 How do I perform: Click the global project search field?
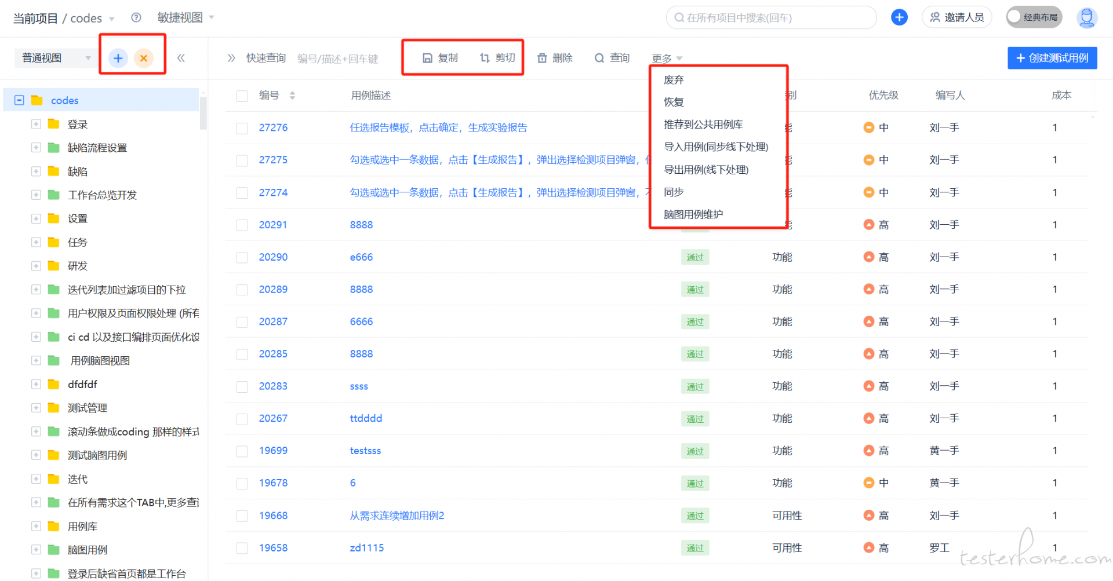click(x=771, y=18)
